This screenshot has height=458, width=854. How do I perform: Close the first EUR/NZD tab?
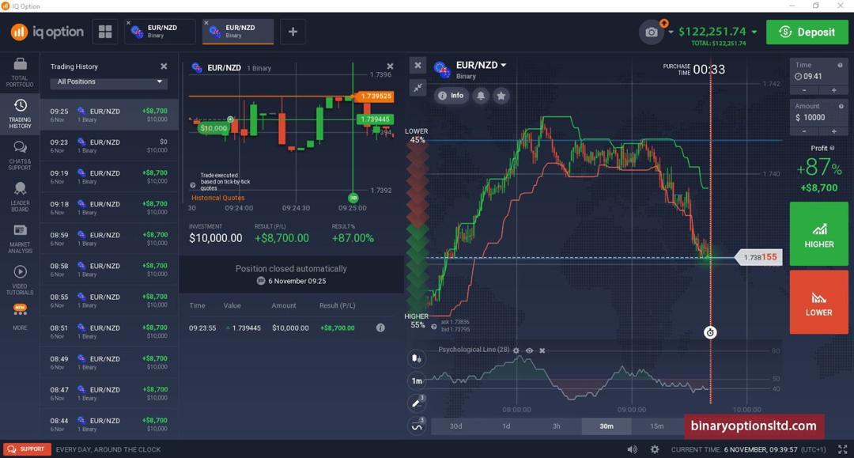click(x=129, y=23)
